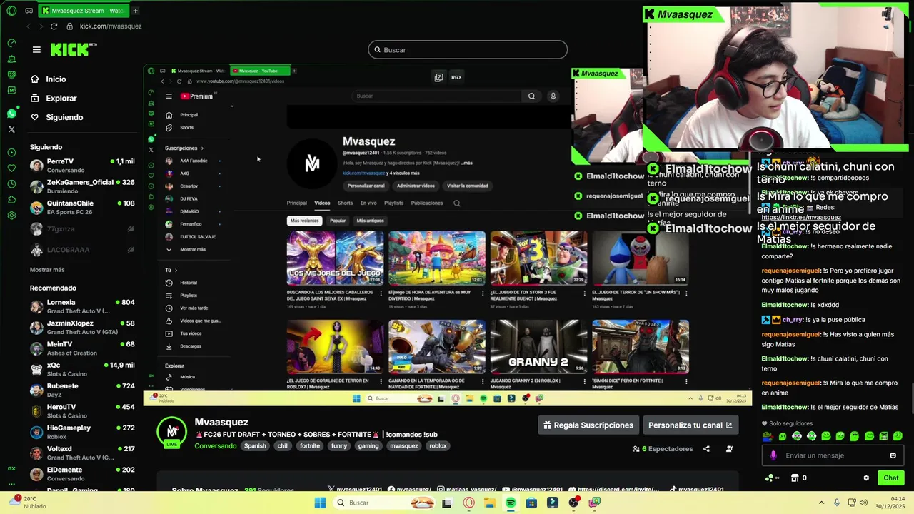This screenshot has width=914, height=514.
Task: Open WhatsApp in the Opera sidebar
Action: tap(11, 114)
